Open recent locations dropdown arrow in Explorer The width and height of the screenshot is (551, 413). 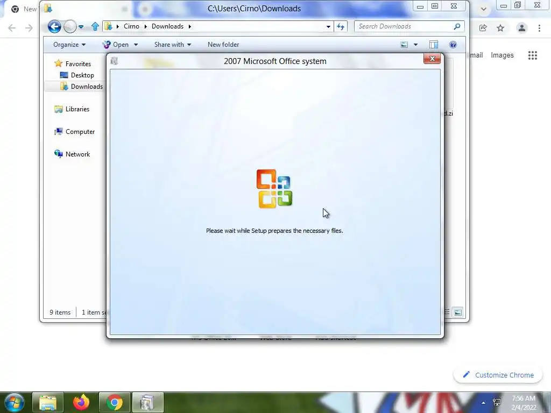point(81,27)
